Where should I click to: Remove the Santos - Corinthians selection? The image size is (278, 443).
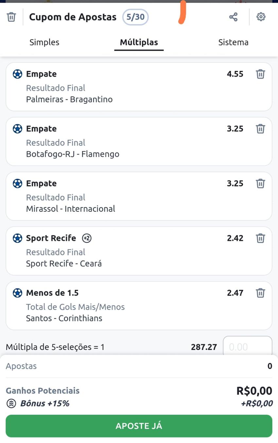[260, 293]
